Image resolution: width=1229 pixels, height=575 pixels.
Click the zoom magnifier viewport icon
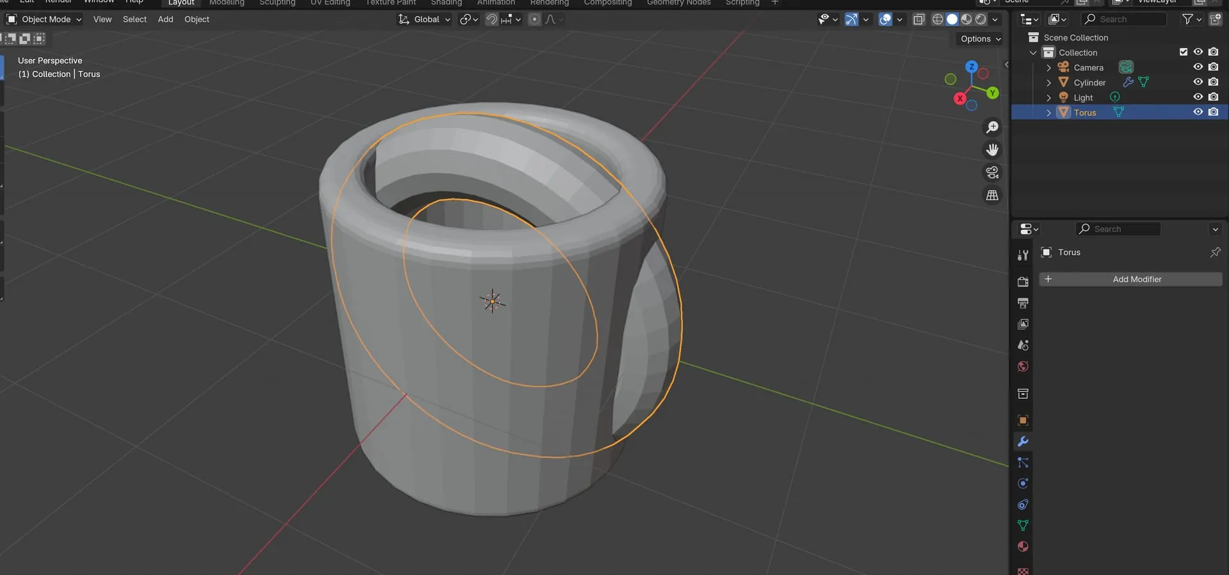992,127
